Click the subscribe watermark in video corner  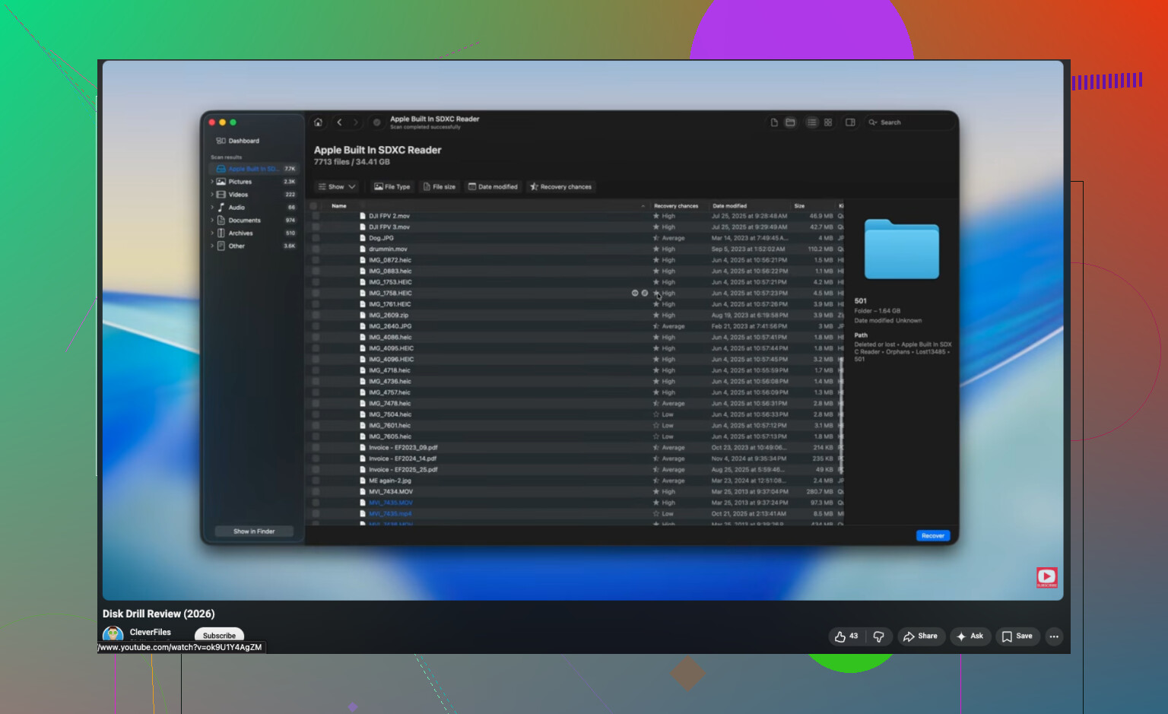(x=1047, y=577)
